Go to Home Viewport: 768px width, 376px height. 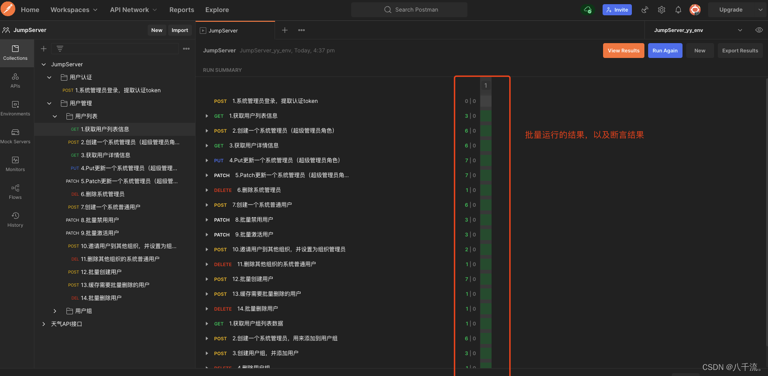(x=30, y=10)
